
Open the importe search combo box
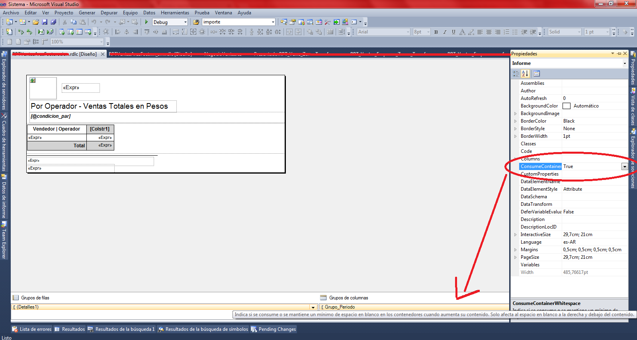pos(273,22)
